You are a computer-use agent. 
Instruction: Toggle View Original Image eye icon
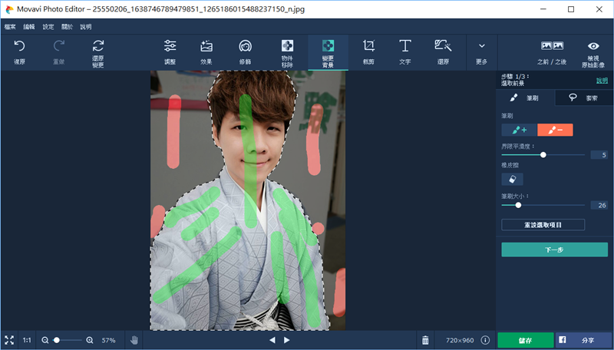point(593,46)
